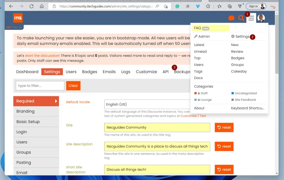Open the site search magnifier icon
284x180 pixels.
click(x=241, y=18)
